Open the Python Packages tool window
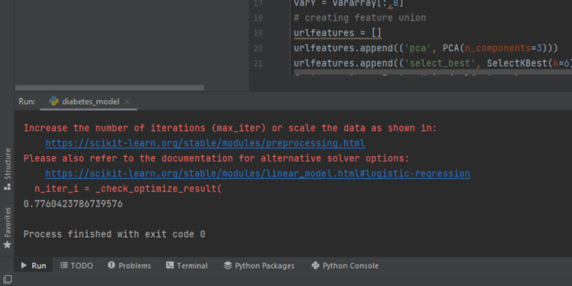Viewport: 572px width, 286px height. tap(259, 265)
